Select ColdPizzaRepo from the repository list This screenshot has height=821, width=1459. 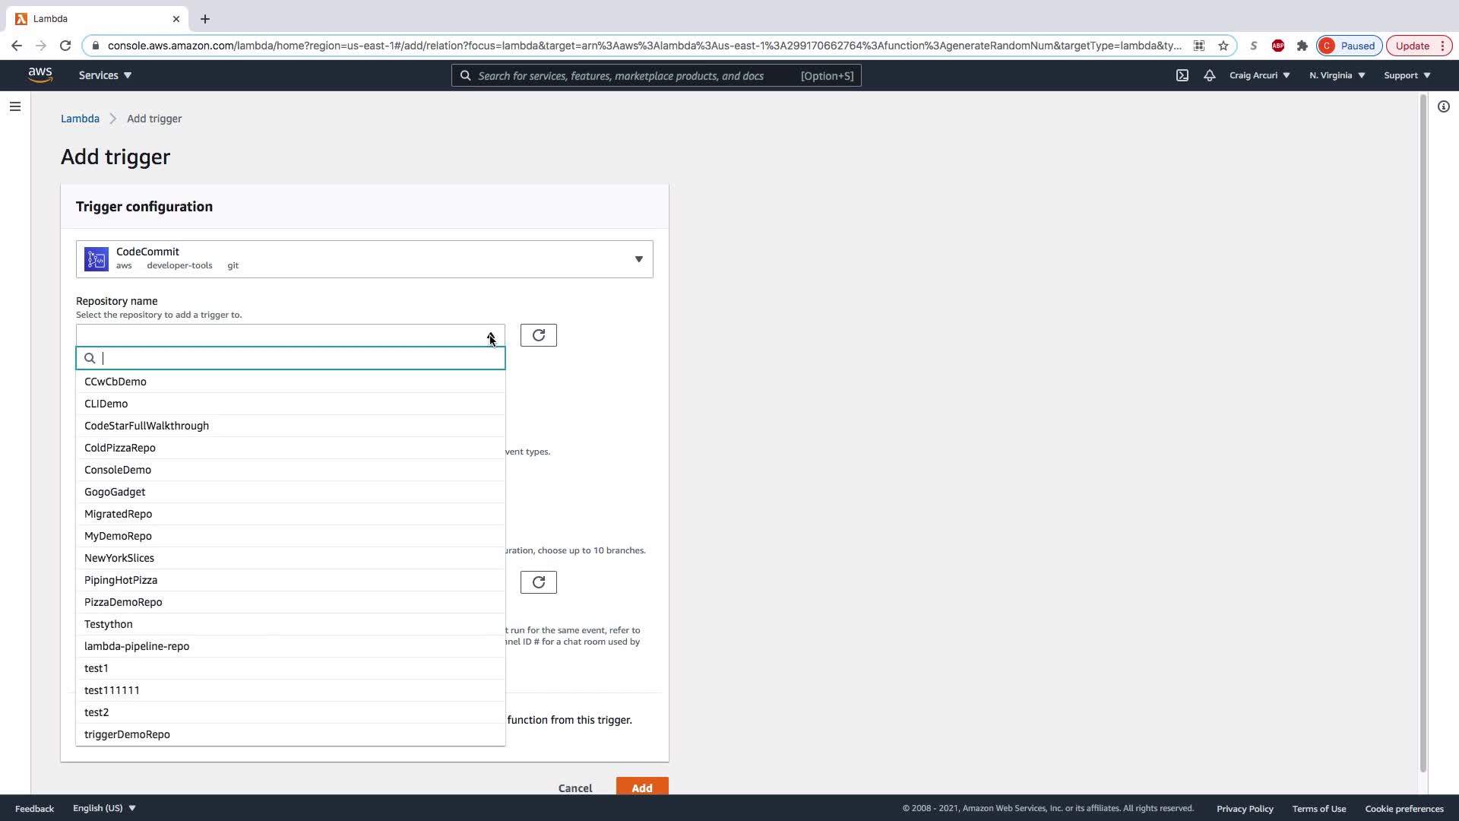(x=120, y=448)
